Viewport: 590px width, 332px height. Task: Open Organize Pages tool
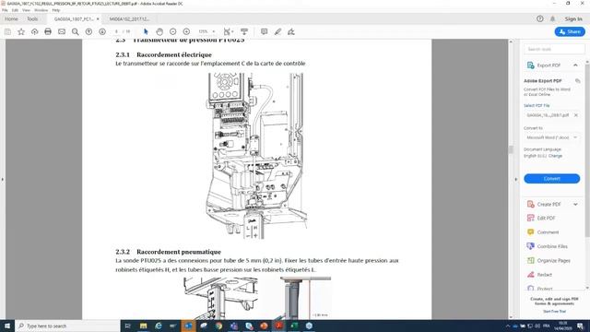(553, 260)
